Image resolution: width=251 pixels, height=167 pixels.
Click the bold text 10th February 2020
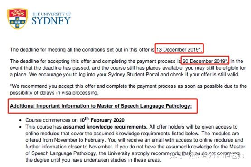(x=102, y=120)
